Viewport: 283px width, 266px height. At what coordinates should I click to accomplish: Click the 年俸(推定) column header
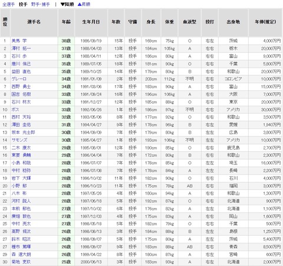(x=265, y=22)
